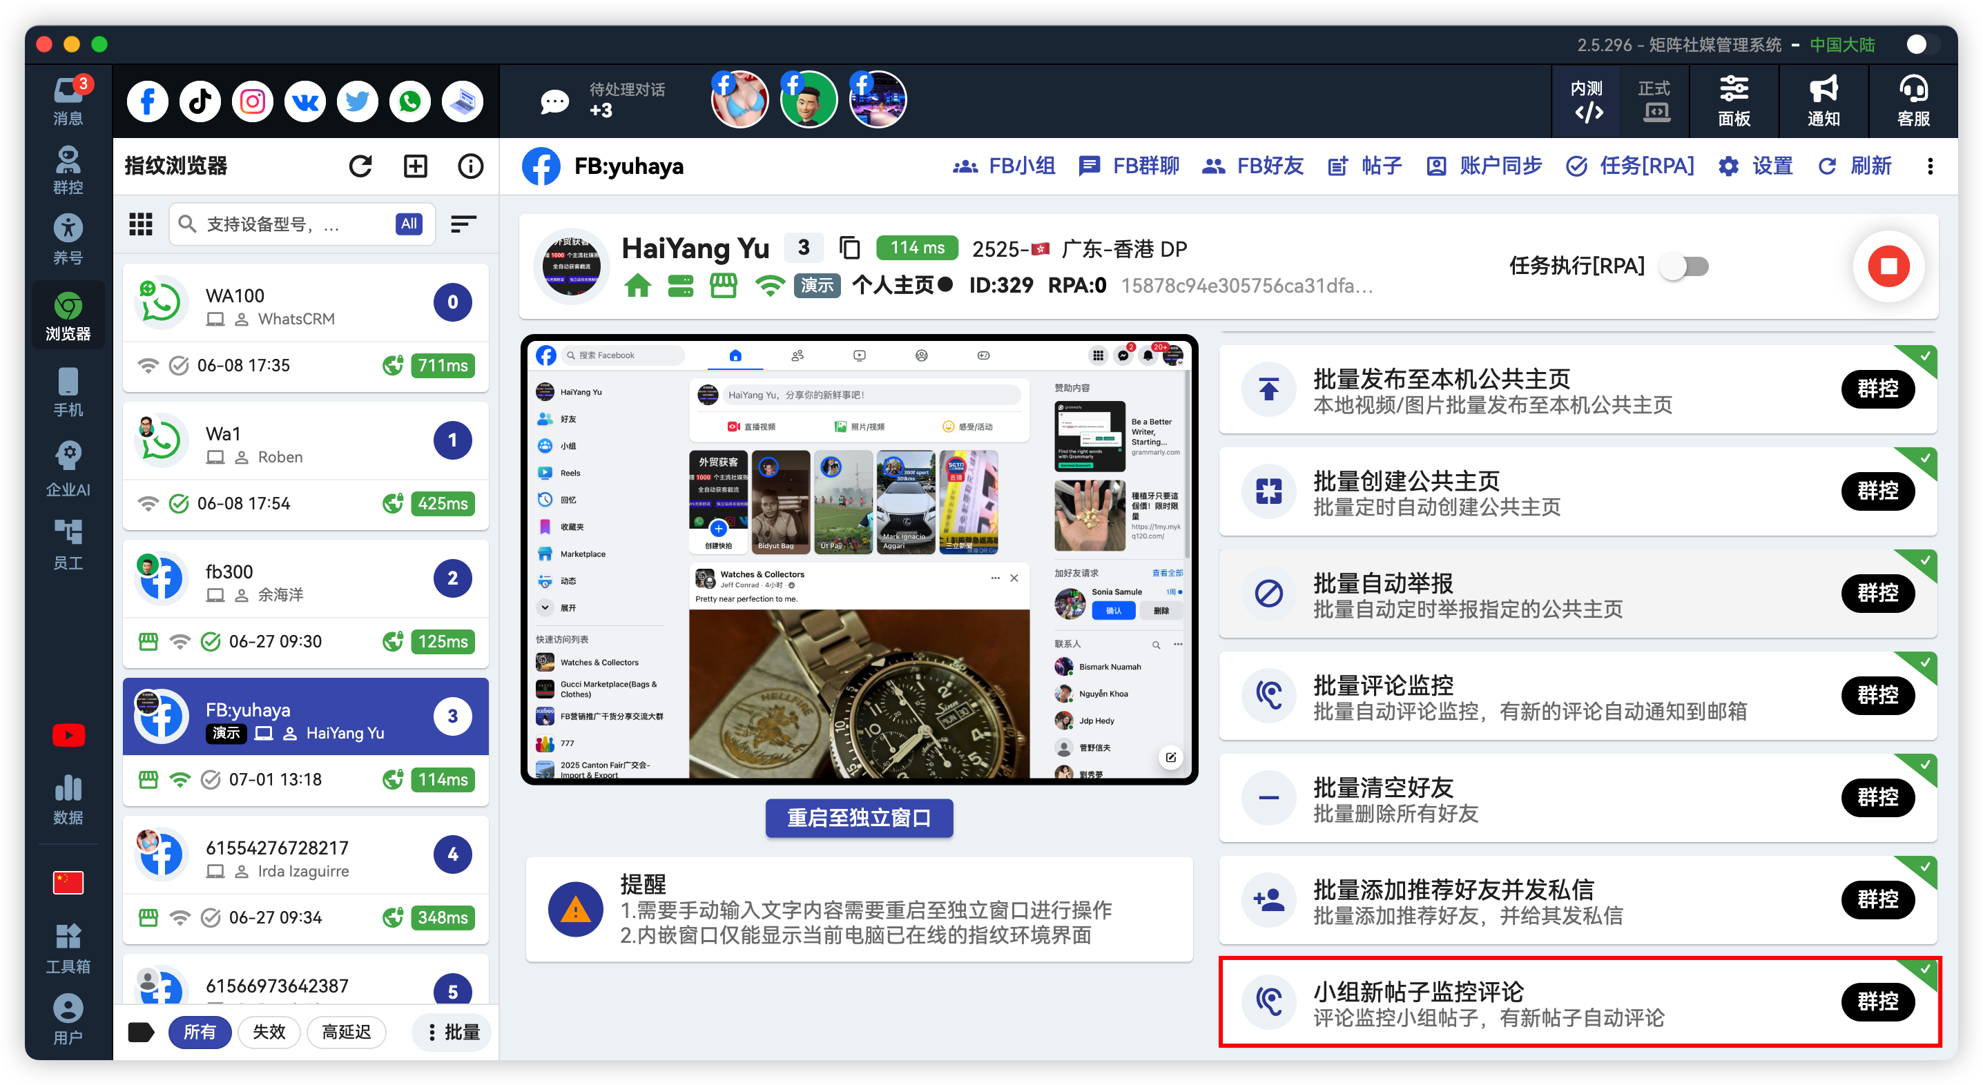1983x1085 pixels.
Task: Open the TikTok platform icon
Action: [200, 101]
